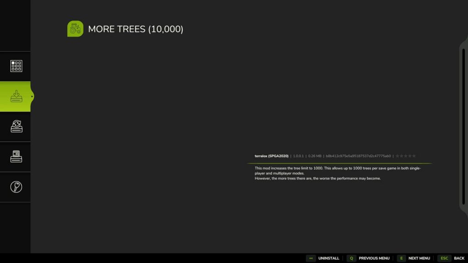Viewport: 468px width, 263px height.
Task: Click the E key hint badge
Action: (x=401, y=258)
